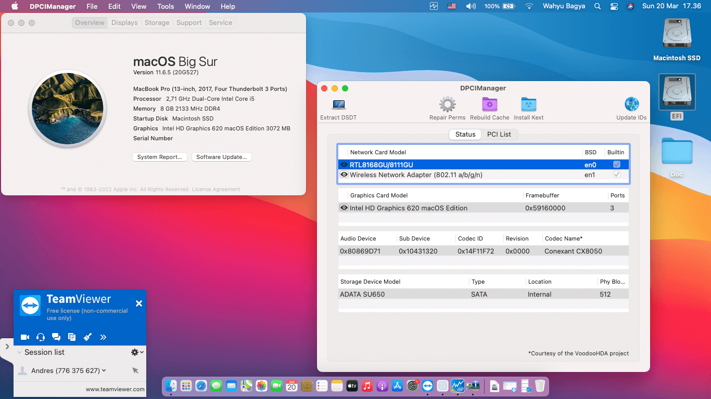Click the Extract DSDT toolbar icon
Image resolution: width=711 pixels, height=399 pixels.
(x=338, y=105)
